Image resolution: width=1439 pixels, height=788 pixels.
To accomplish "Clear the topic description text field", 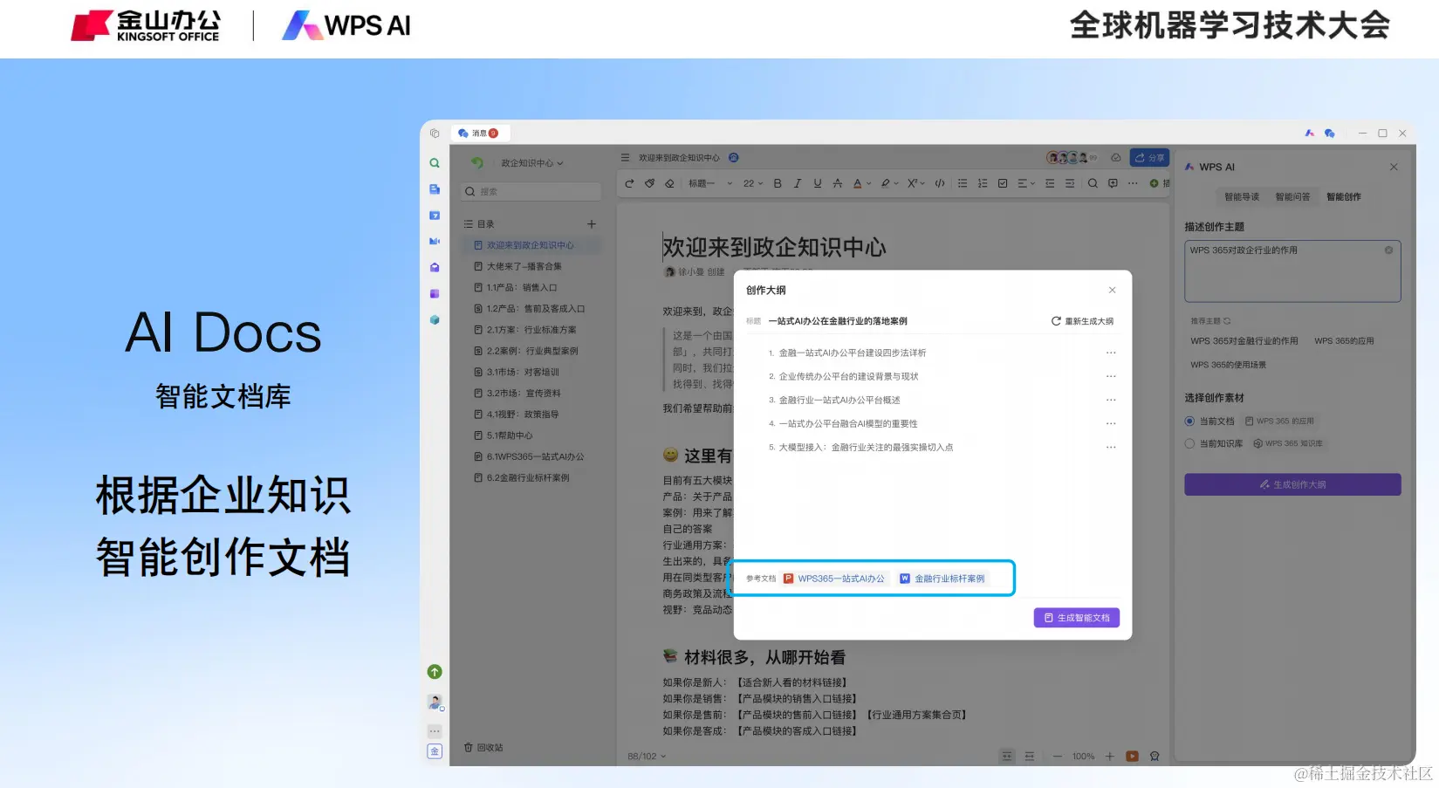I will pyautogui.click(x=1388, y=250).
